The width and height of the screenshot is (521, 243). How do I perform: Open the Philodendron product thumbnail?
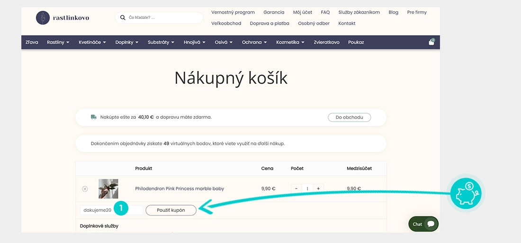tap(108, 189)
